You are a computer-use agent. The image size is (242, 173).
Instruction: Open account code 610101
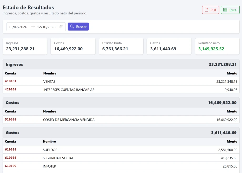click(x=11, y=149)
